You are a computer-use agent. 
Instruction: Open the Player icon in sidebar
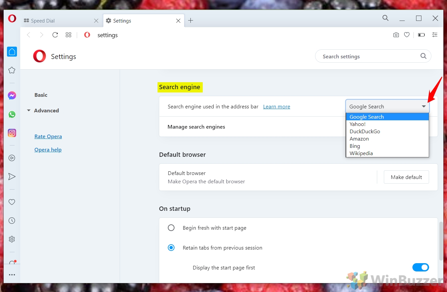(x=12, y=158)
